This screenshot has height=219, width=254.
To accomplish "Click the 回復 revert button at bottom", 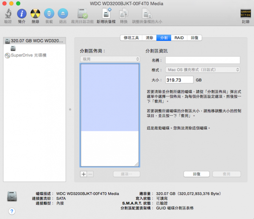I will pyautogui.click(x=196, y=174).
